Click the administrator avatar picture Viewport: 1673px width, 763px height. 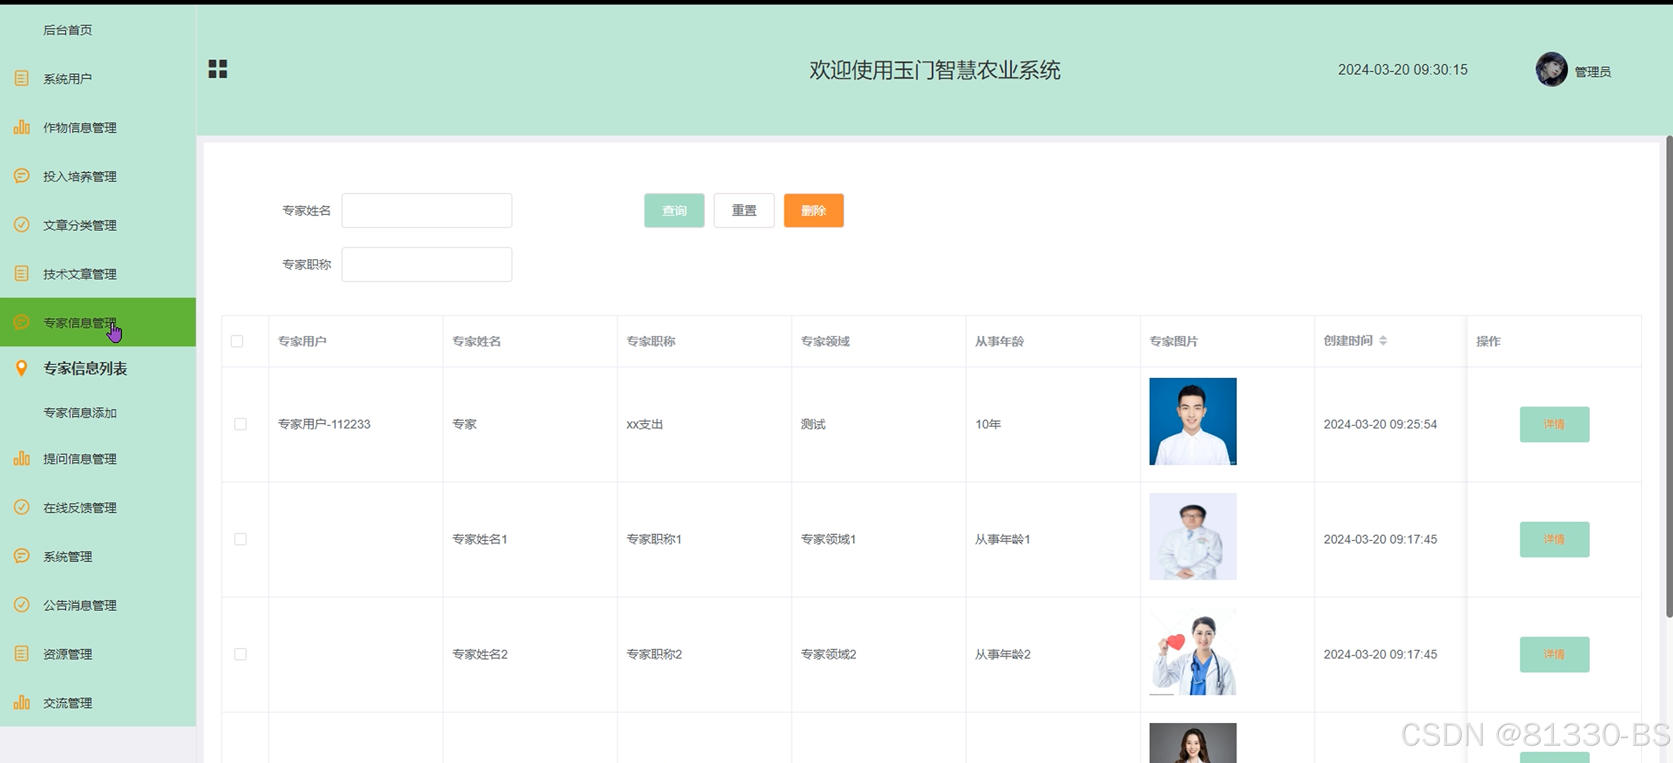(1551, 70)
